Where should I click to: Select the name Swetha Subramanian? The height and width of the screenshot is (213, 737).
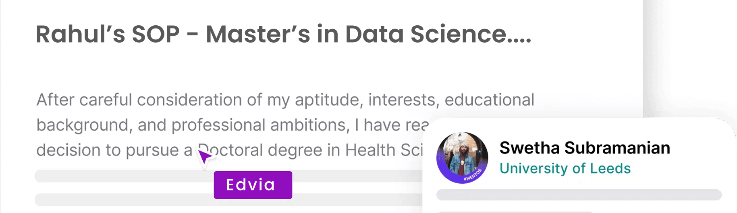(584, 148)
